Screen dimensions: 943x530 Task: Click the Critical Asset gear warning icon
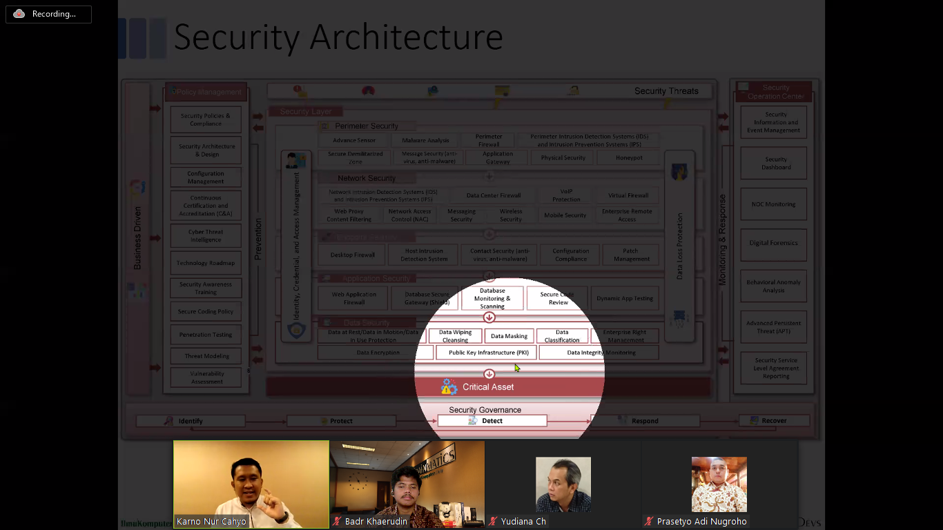[x=449, y=387]
